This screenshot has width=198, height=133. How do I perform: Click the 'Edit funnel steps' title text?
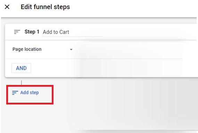45,7
